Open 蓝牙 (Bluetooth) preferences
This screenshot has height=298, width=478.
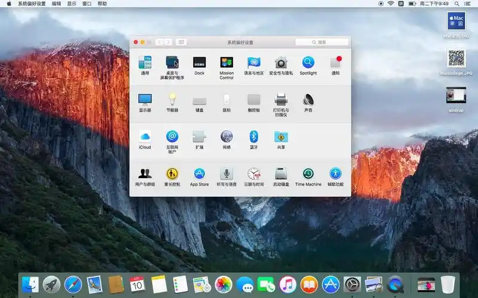(x=254, y=137)
